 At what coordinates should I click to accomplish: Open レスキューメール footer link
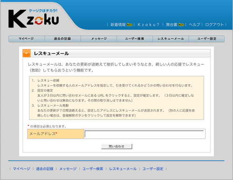pyautogui.click(x=123, y=169)
